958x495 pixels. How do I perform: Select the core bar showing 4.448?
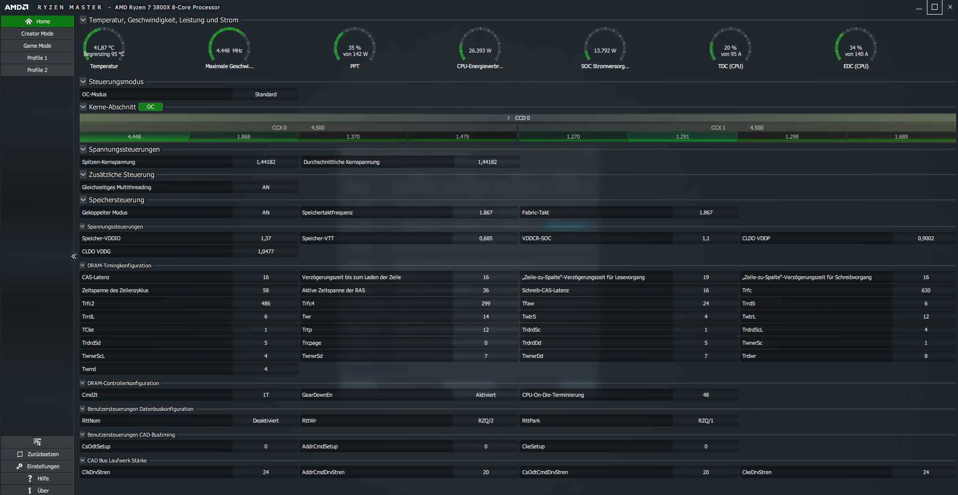point(134,137)
